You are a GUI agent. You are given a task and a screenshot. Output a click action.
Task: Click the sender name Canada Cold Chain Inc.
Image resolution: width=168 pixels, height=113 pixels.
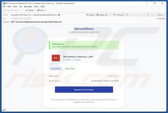[x=21, y=15]
